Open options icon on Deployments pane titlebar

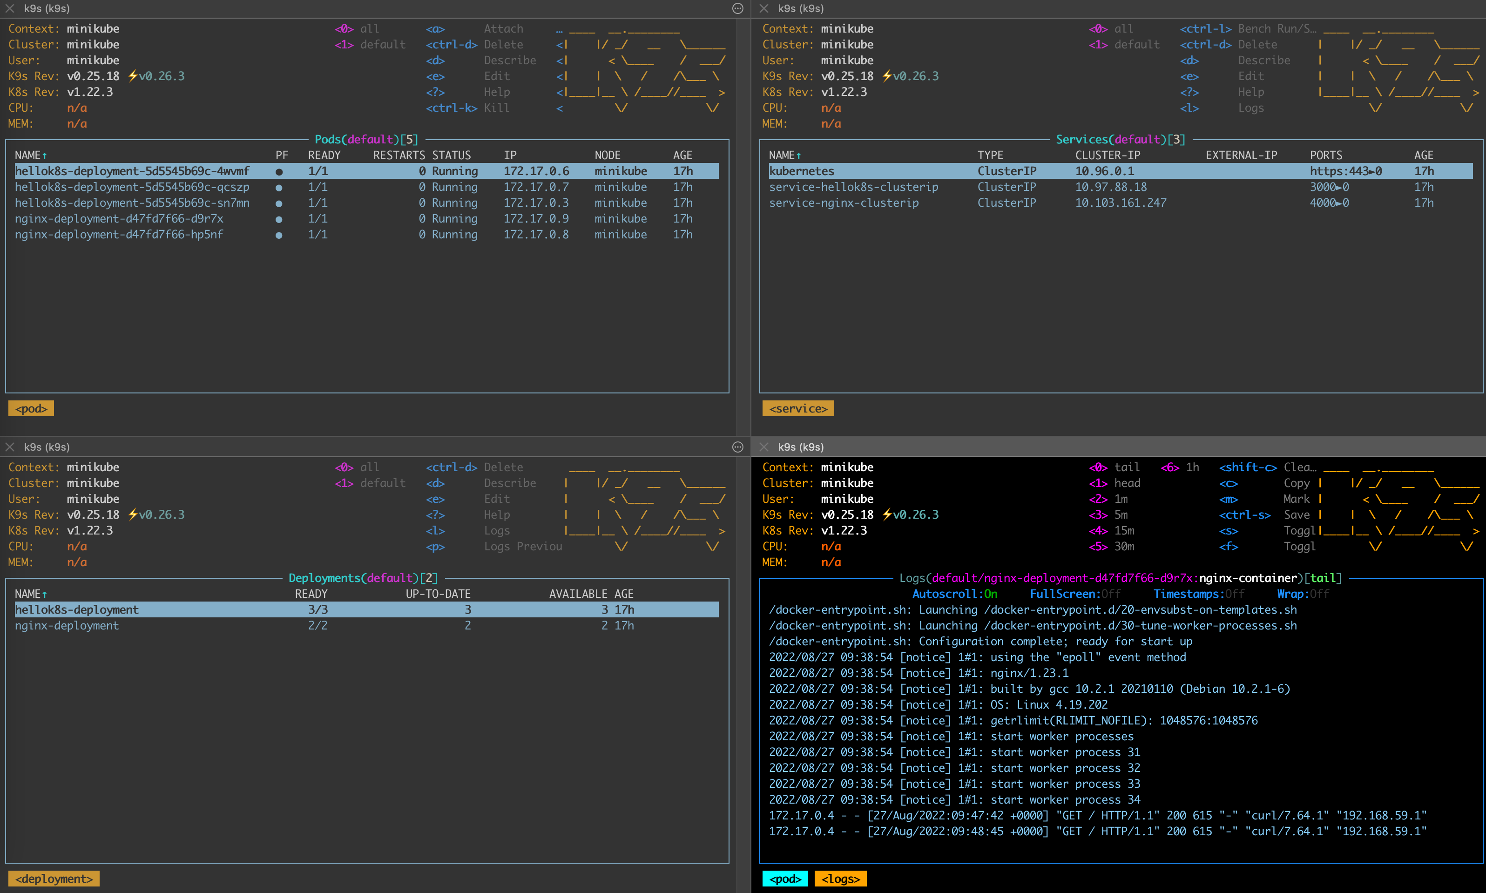pyautogui.click(x=737, y=447)
